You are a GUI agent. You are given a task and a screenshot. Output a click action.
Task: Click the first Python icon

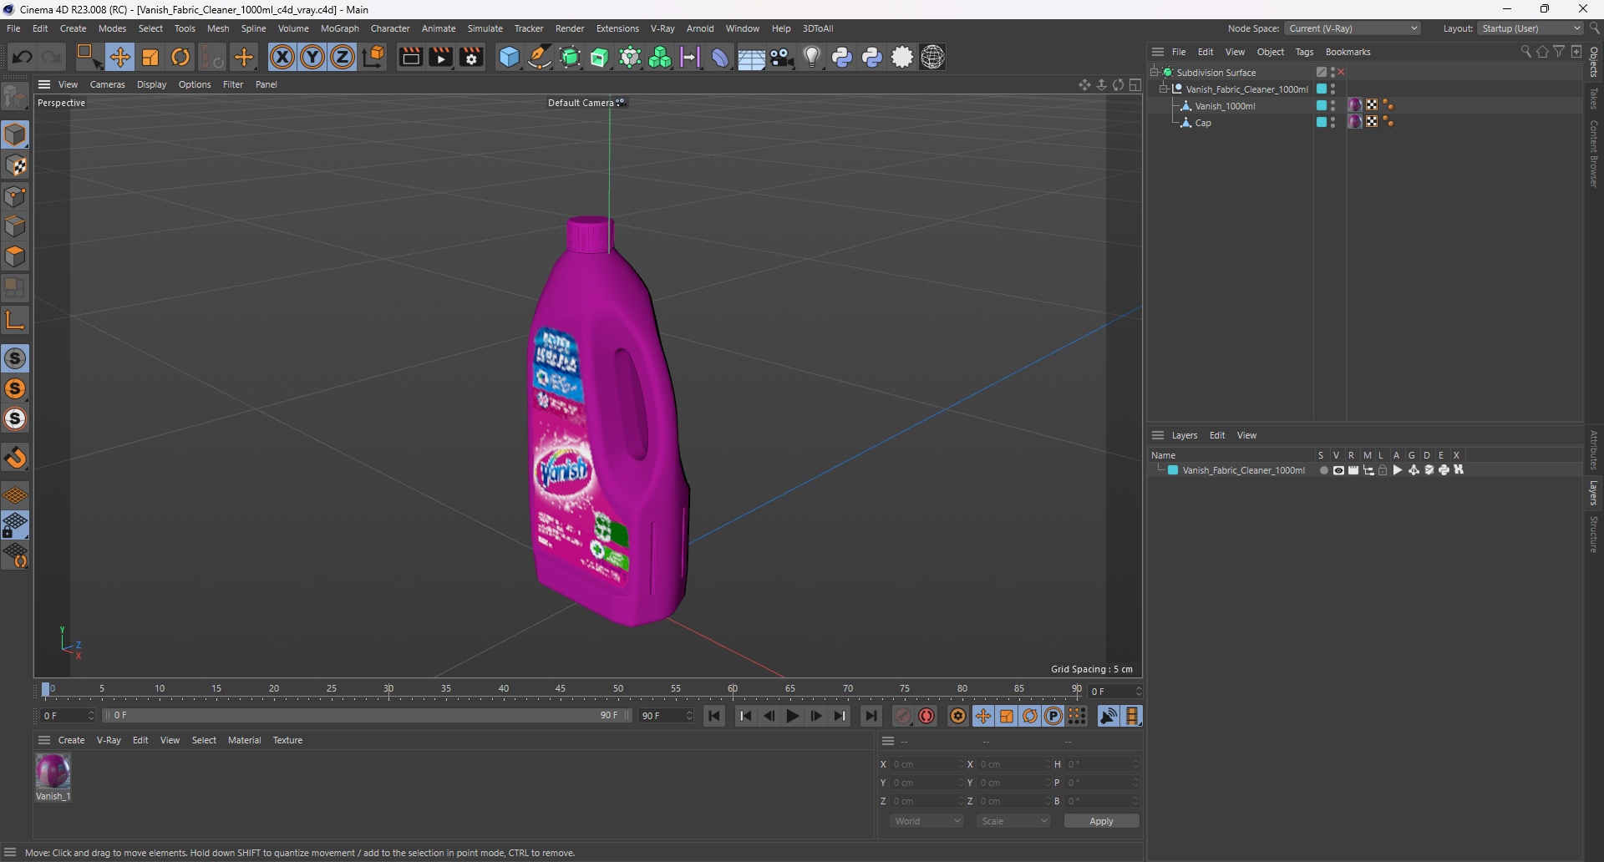842,57
